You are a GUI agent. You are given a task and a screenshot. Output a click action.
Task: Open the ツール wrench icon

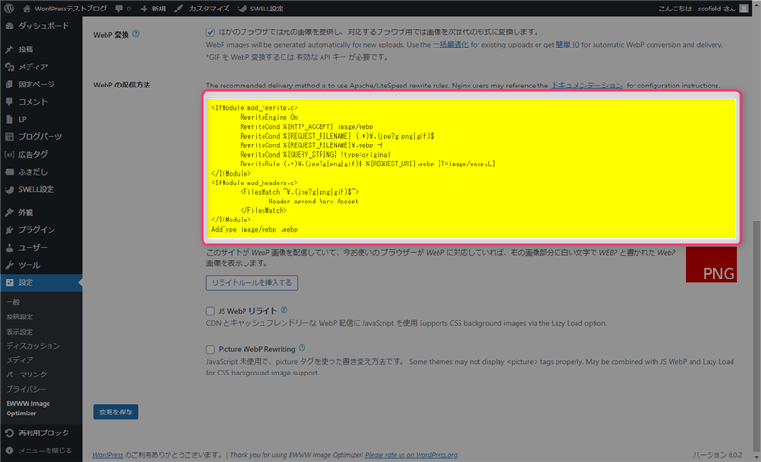coord(10,264)
